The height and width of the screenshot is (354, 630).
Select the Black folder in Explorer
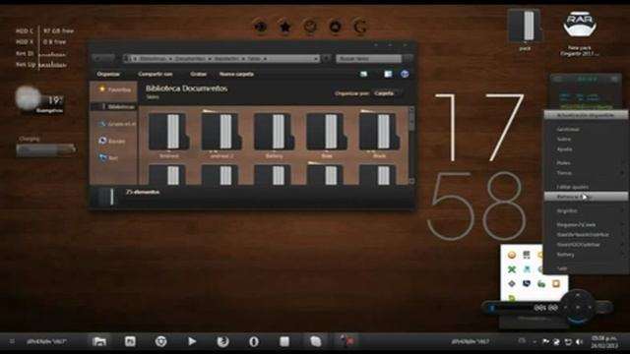(379, 135)
